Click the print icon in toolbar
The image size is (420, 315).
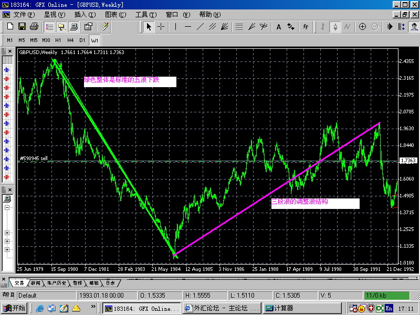point(34,26)
